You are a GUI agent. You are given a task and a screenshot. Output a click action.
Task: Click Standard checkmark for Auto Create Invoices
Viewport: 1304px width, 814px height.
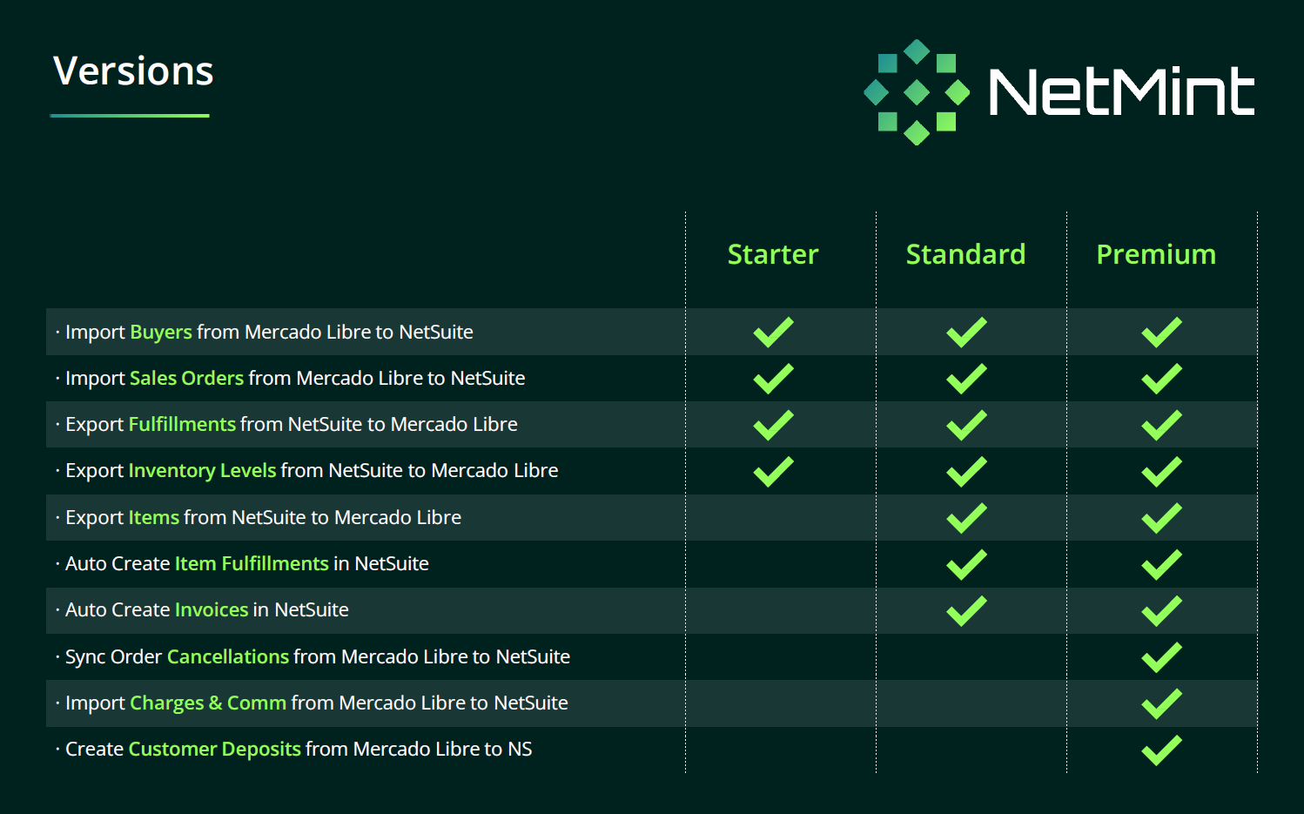click(x=966, y=610)
